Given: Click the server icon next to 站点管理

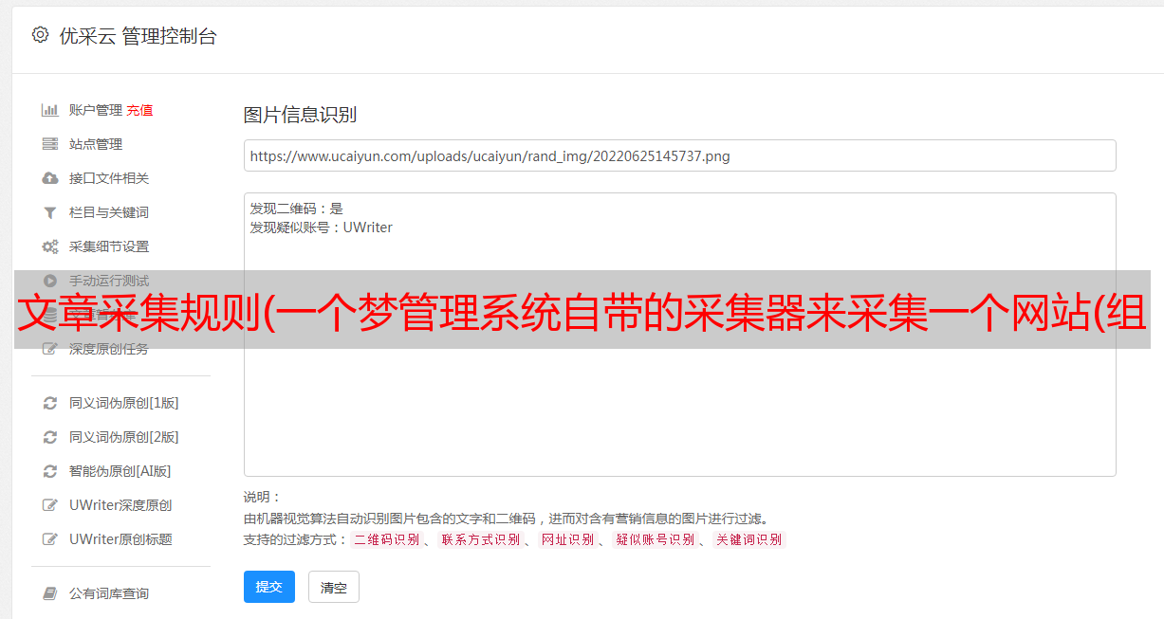Looking at the screenshot, I should tap(50, 144).
